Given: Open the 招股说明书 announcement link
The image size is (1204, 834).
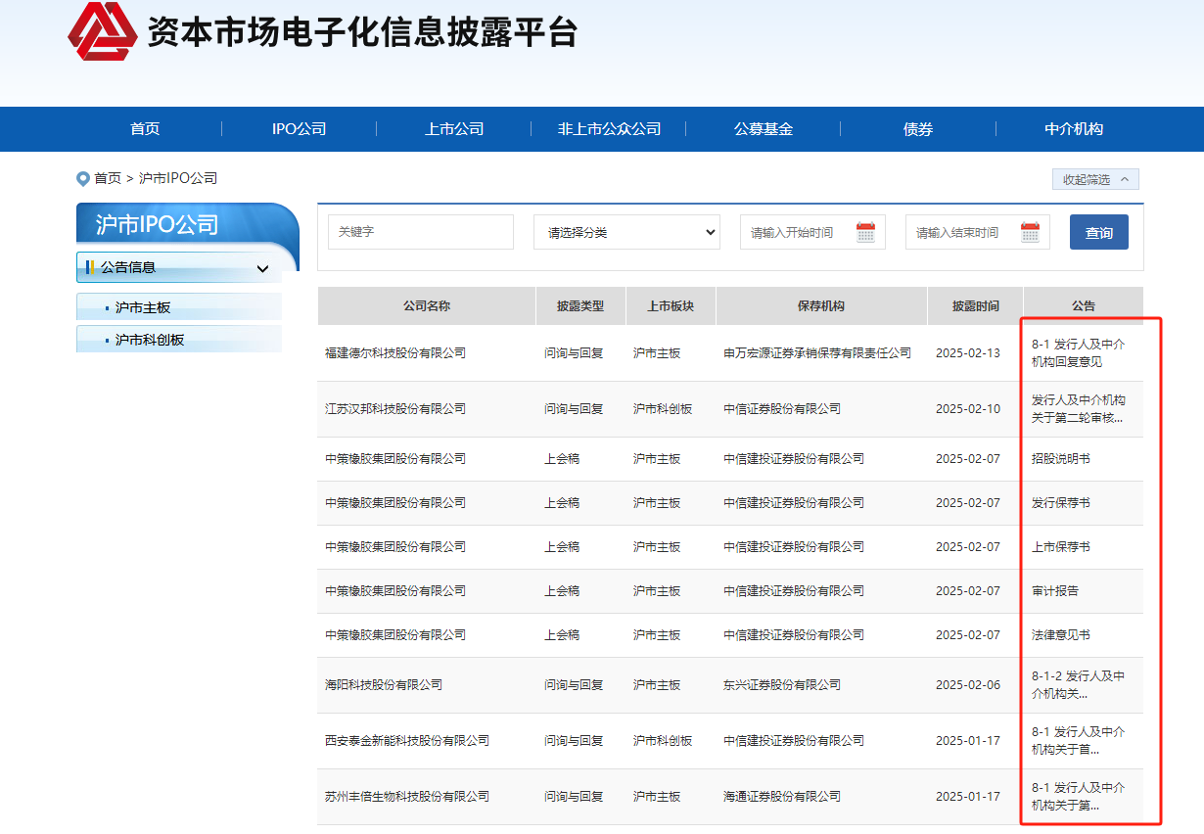Looking at the screenshot, I should (1061, 459).
